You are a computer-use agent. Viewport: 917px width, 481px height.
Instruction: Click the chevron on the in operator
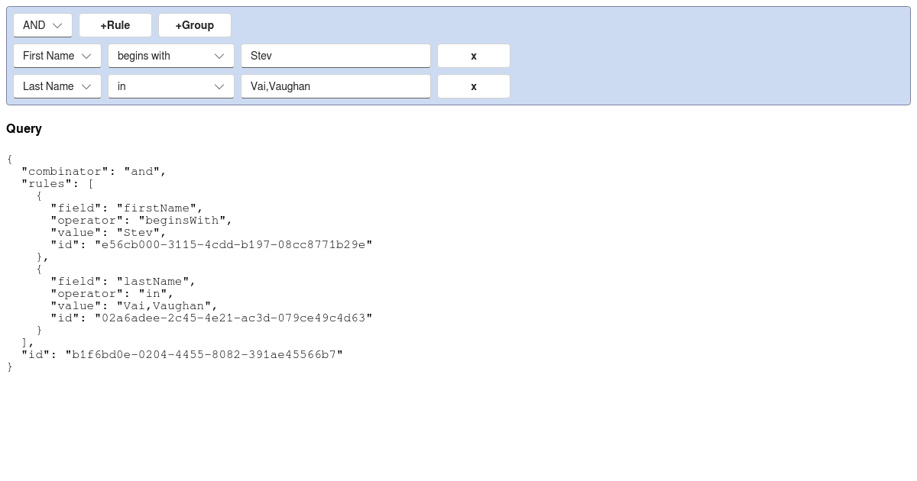(220, 86)
